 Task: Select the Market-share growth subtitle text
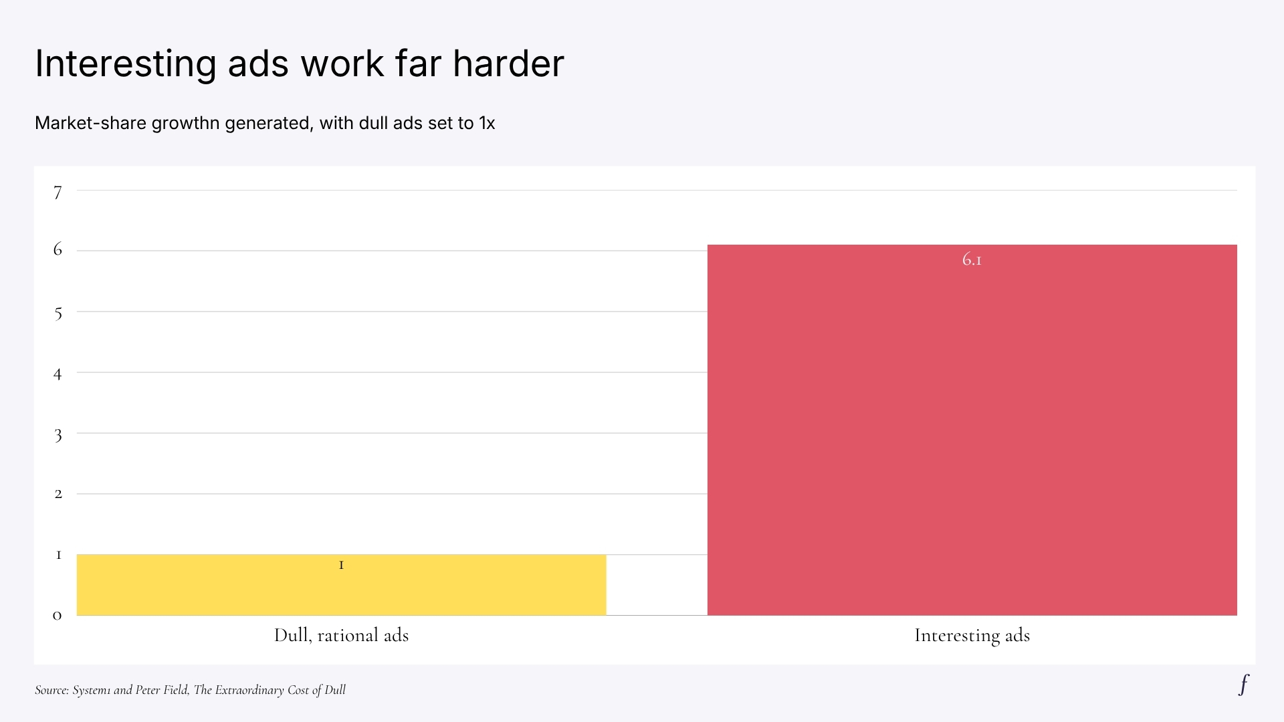(x=265, y=123)
